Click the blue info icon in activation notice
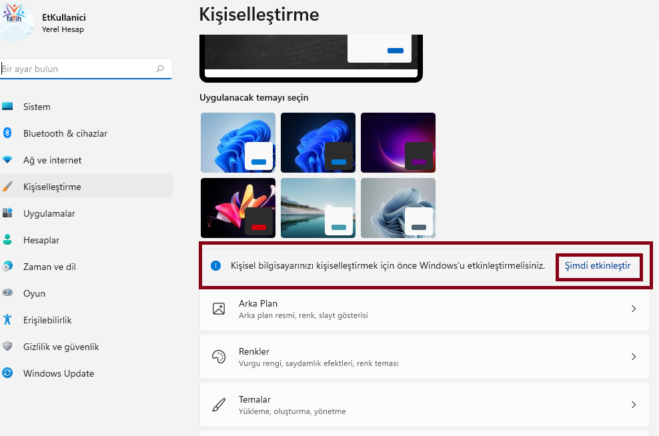 coord(215,265)
